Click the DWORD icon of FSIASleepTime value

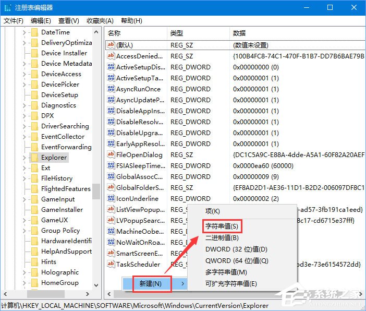(111, 165)
